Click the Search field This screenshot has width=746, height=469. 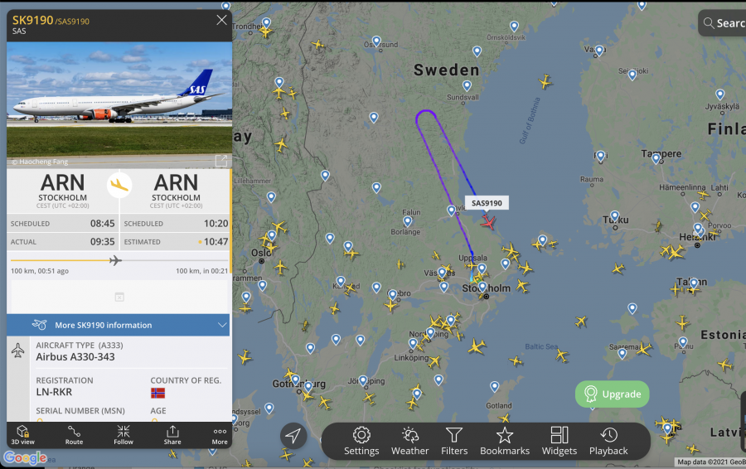722,23
